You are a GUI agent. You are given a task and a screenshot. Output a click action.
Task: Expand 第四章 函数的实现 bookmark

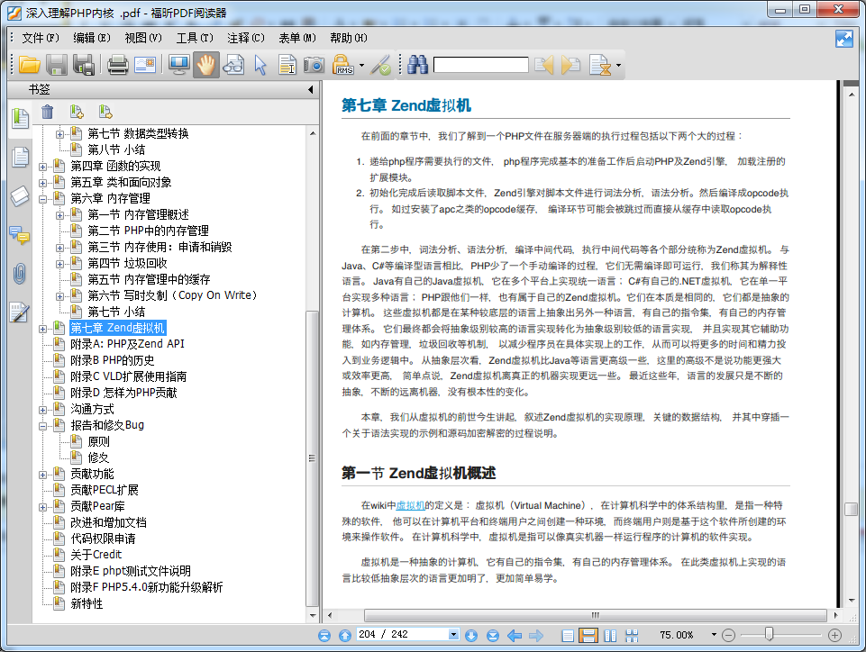click(x=42, y=167)
